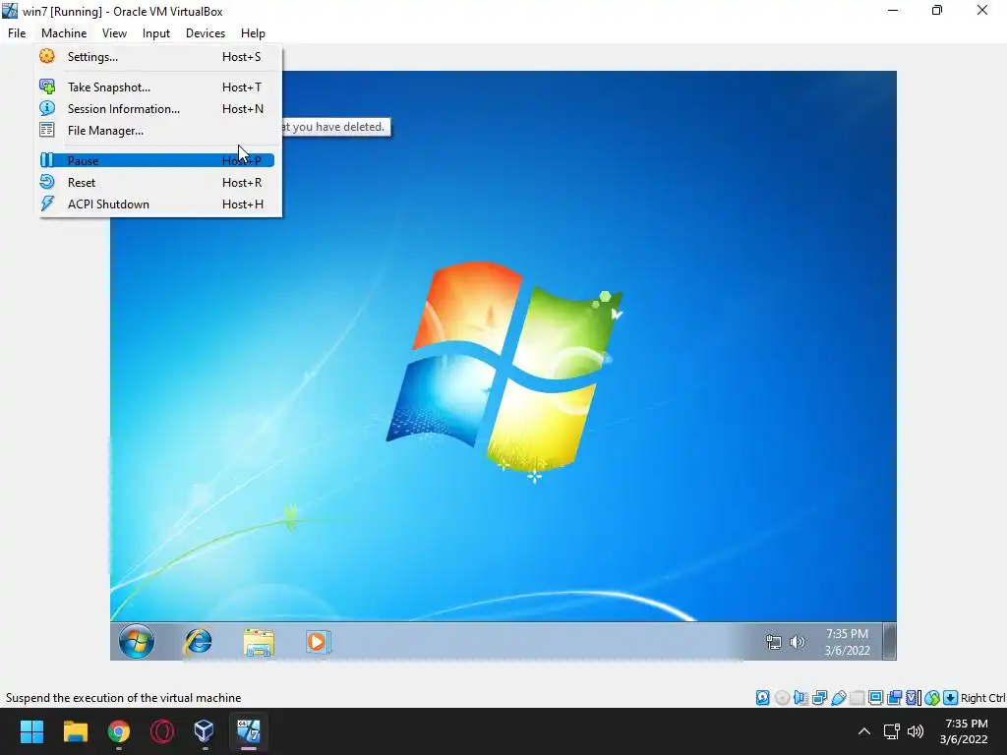This screenshot has width=1007, height=755.
Task: Click the win7 VM icon in host taskbar
Action: (249, 731)
